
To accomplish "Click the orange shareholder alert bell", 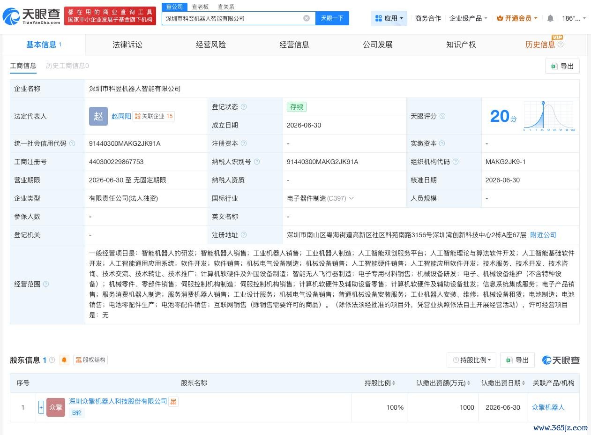I will 64,360.
